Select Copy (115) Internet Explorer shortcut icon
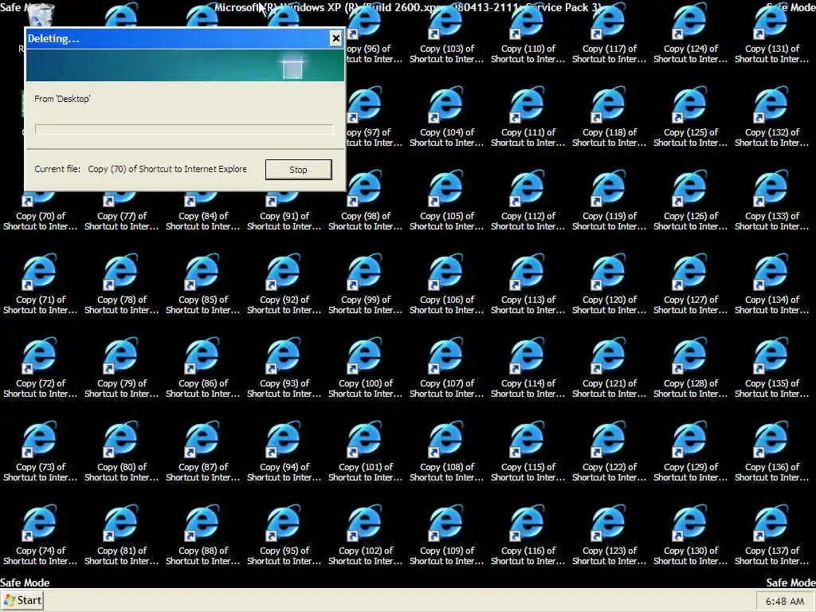816x612 pixels. pos(528,439)
